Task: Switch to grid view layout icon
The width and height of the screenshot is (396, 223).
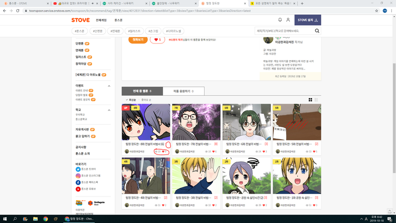Action: click(x=310, y=100)
